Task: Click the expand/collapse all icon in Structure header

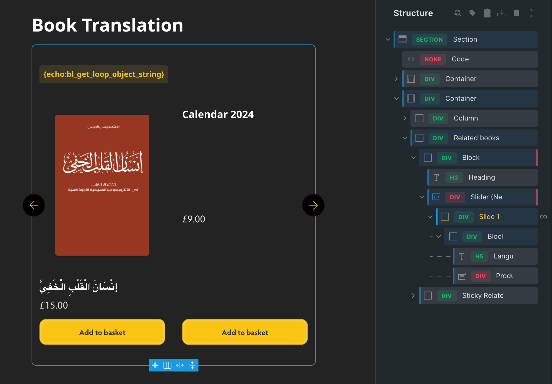Action: point(531,13)
